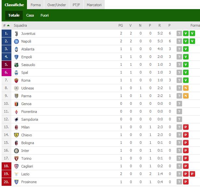
Task: Click the Atalanta club crest icon
Action: pos(16,49)
